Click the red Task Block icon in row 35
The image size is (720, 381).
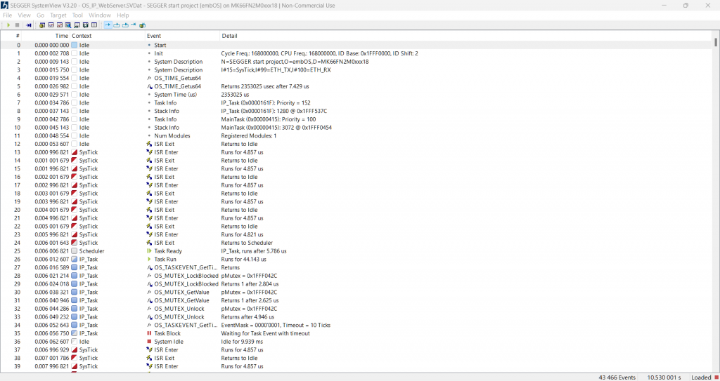[x=149, y=333]
